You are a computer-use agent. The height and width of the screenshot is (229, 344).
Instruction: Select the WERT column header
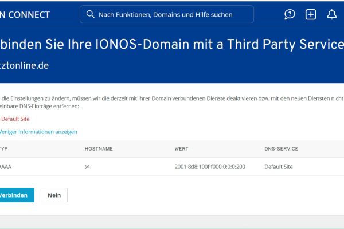point(181,149)
